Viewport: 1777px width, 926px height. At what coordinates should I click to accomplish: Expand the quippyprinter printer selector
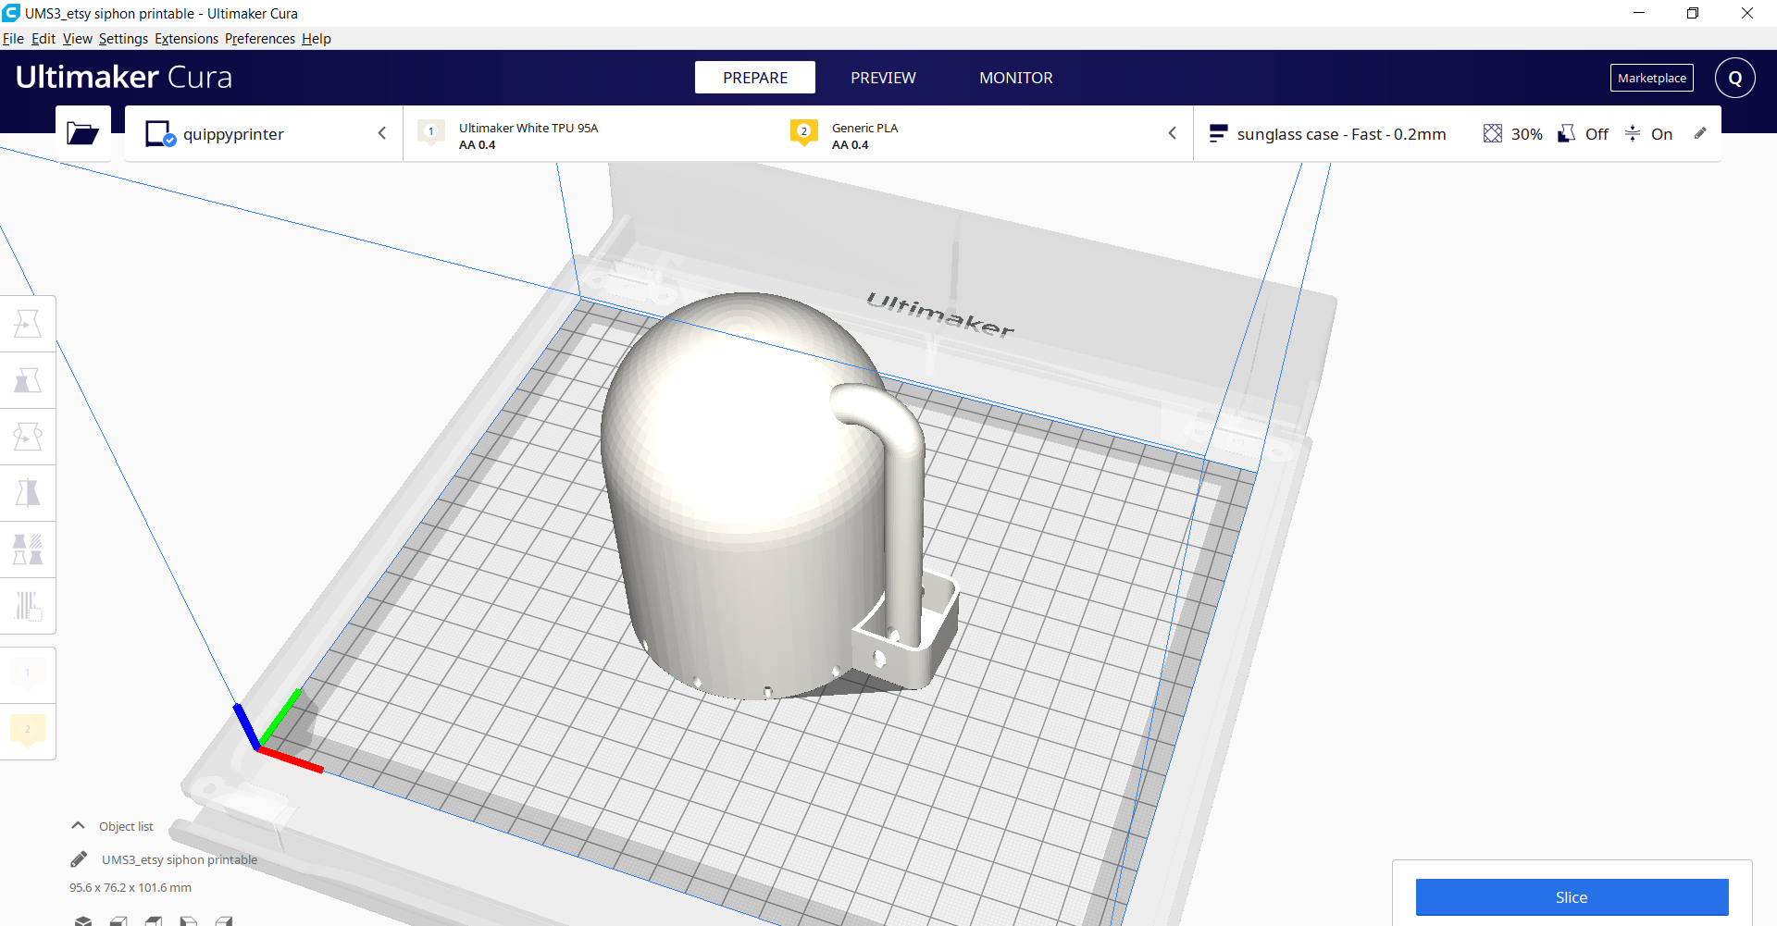(x=264, y=134)
